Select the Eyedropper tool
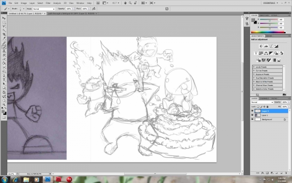 [4, 39]
